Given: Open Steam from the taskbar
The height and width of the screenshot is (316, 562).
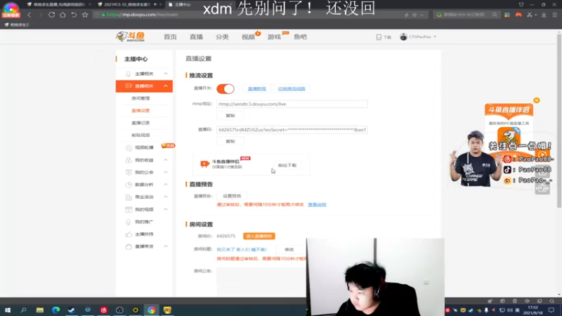Looking at the screenshot, I should coord(72,310).
